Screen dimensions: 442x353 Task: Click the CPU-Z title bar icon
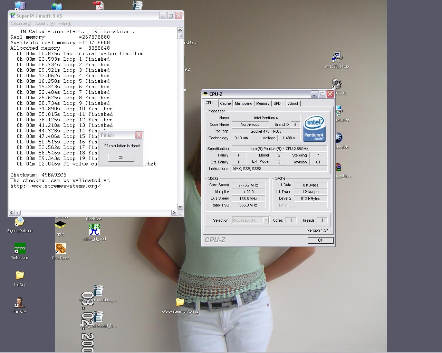click(x=205, y=94)
